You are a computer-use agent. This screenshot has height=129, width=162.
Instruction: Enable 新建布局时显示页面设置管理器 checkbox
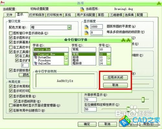point(11,105)
